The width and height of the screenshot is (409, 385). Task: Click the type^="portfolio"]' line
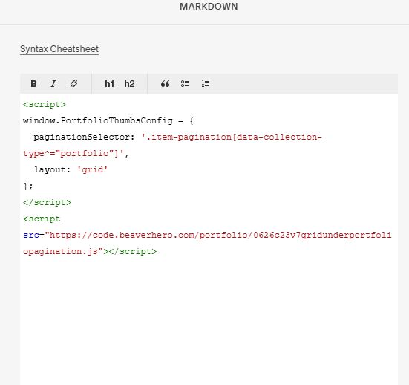tap(76, 153)
